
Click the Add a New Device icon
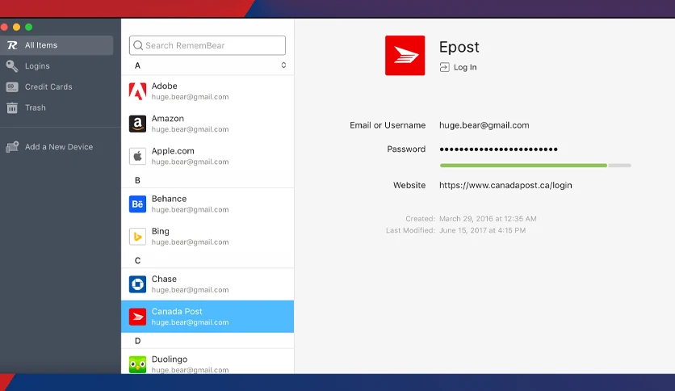[x=12, y=147]
